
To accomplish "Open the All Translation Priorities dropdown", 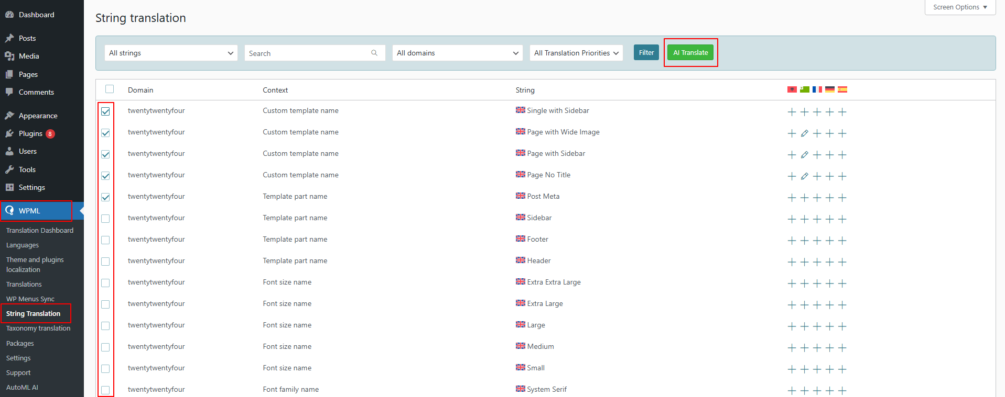I will coord(576,53).
